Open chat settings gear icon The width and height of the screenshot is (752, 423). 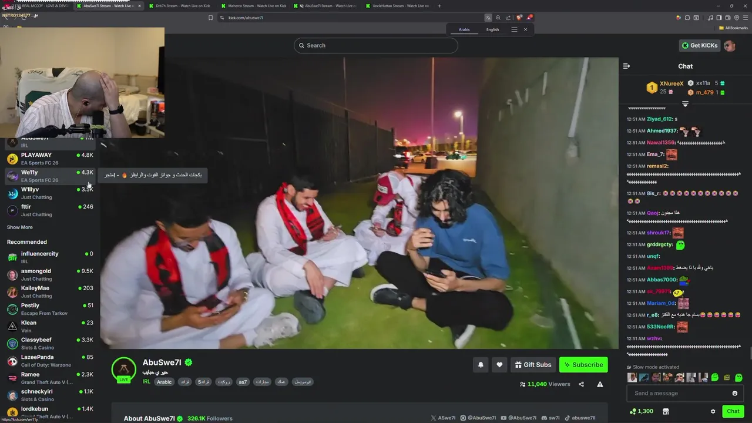(x=713, y=411)
